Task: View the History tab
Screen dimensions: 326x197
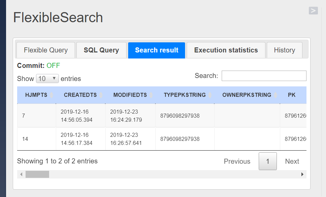Action: coord(284,50)
